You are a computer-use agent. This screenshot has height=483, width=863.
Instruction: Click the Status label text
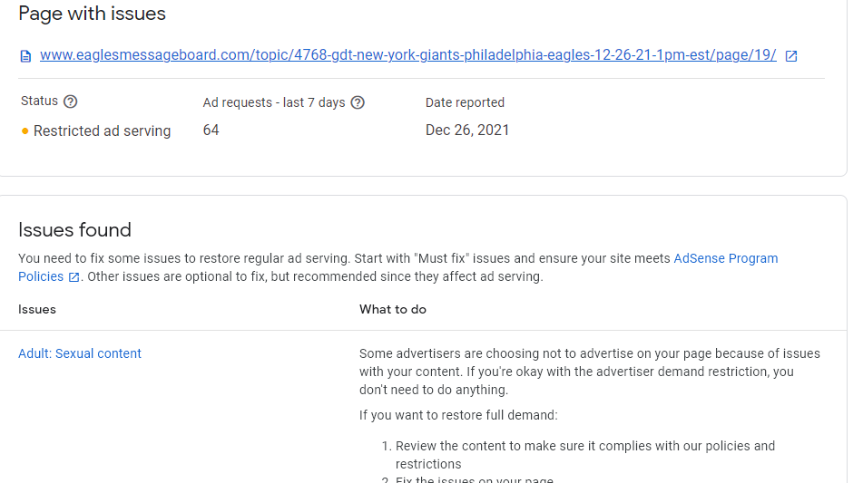39,101
